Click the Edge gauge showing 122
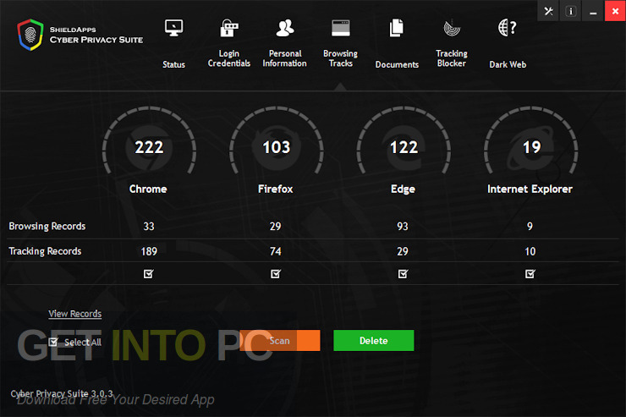 [404, 141]
